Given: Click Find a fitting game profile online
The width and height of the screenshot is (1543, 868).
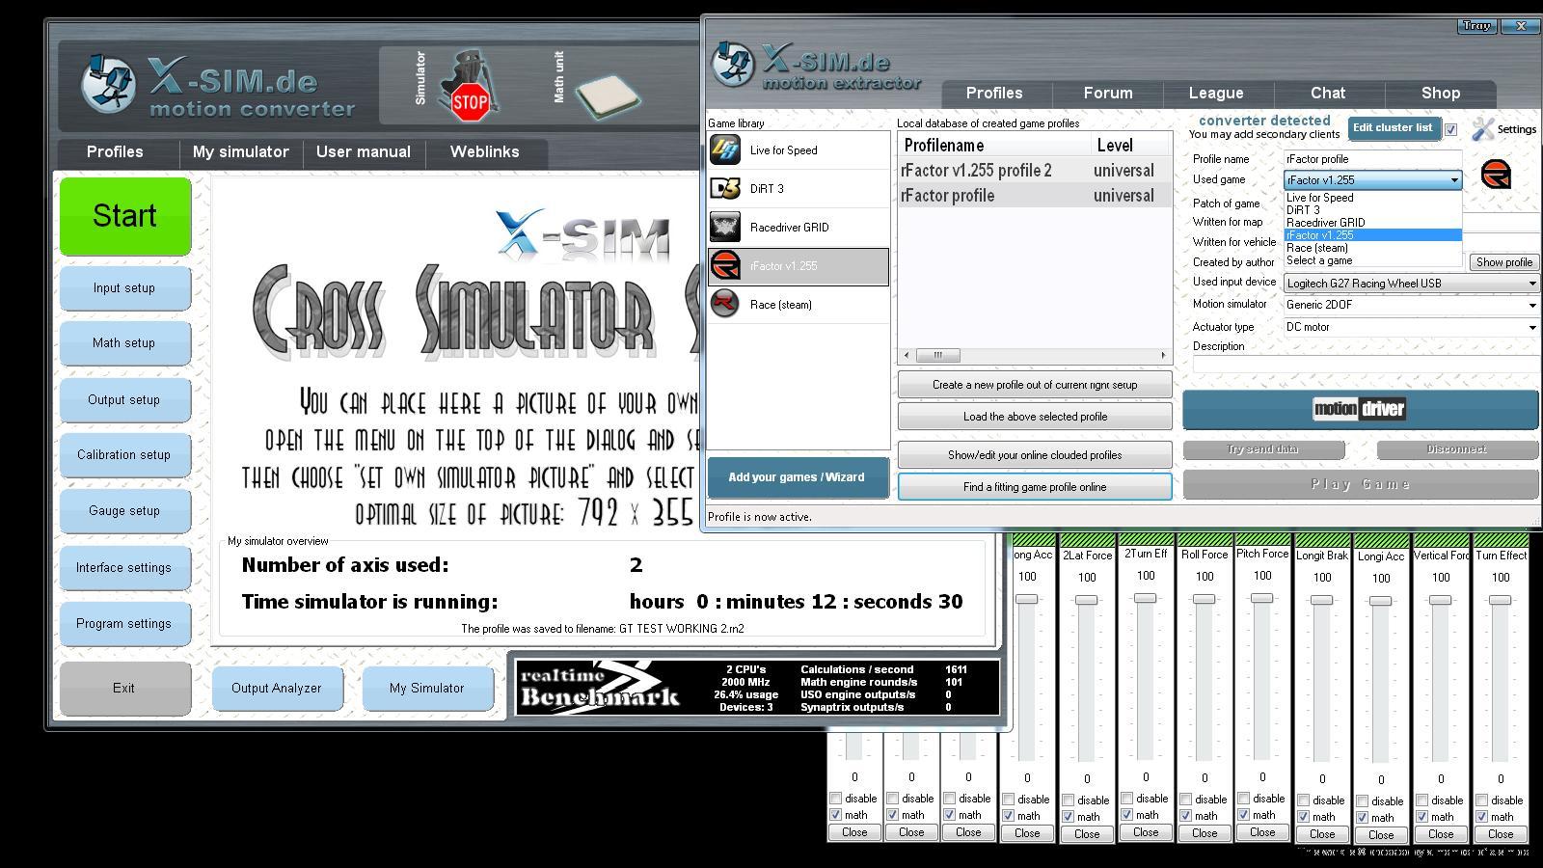Looking at the screenshot, I should (x=1034, y=487).
